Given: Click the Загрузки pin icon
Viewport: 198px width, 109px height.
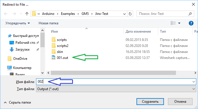Looking at the screenshot, I should tap(37, 50).
